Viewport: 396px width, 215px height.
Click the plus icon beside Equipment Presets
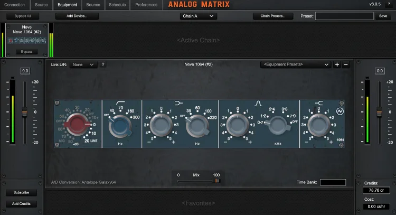pos(337,64)
